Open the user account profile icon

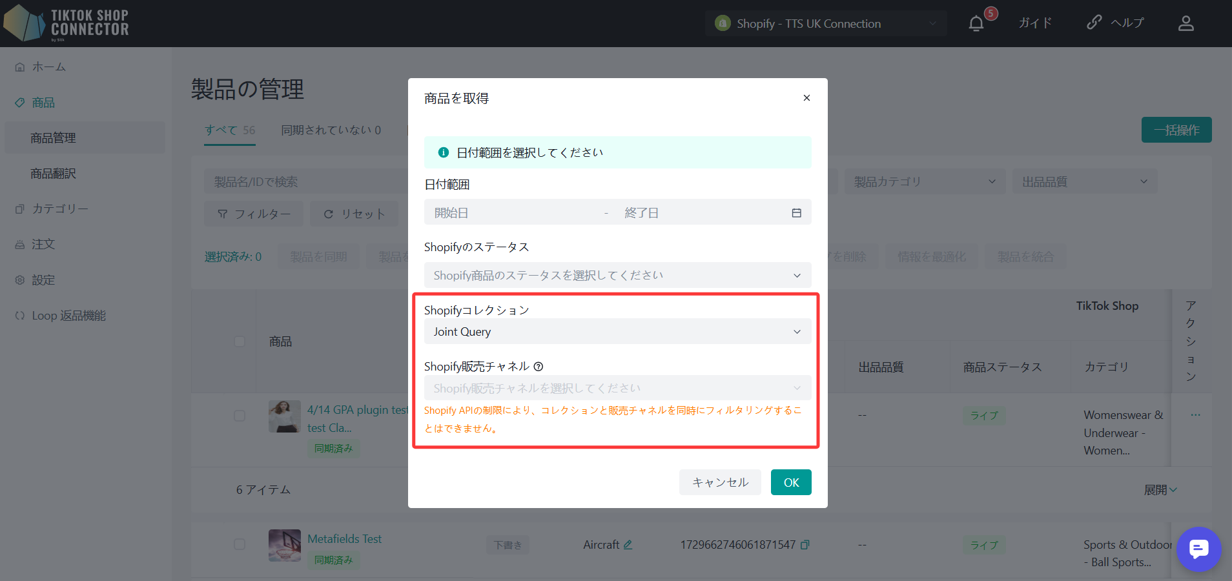click(x=1186, y=24)
